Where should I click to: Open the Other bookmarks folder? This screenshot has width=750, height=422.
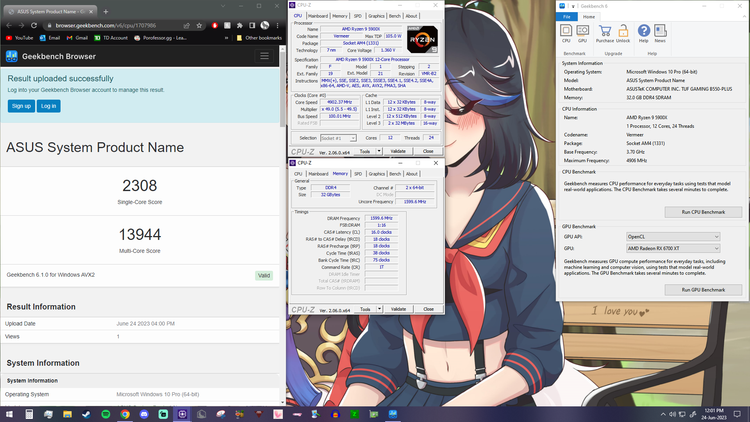coord(259,38)
